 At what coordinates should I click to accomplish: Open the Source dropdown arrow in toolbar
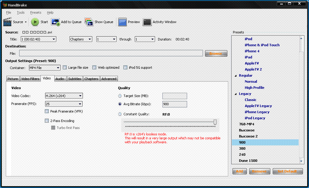point(26,22)
